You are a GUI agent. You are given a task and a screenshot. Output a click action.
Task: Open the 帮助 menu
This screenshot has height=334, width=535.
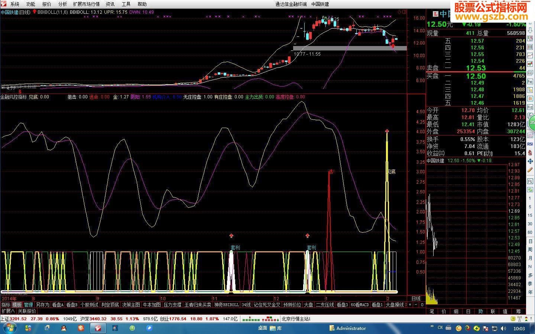pyautogui.click(x=142, y=4)
